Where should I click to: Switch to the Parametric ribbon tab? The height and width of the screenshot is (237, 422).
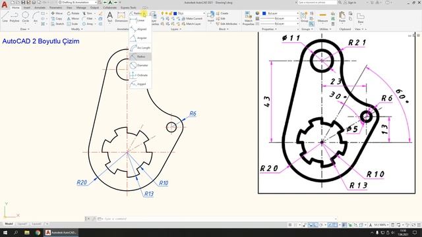[x=55, y=7]
